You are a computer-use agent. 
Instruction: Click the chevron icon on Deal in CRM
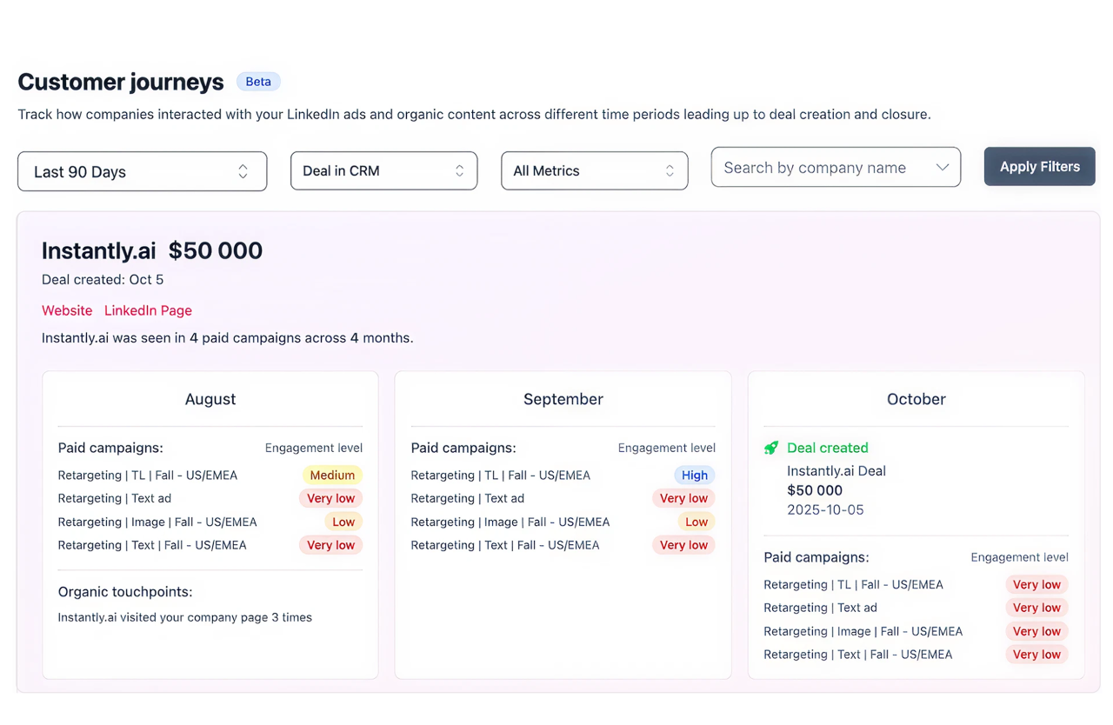(461, 171)
